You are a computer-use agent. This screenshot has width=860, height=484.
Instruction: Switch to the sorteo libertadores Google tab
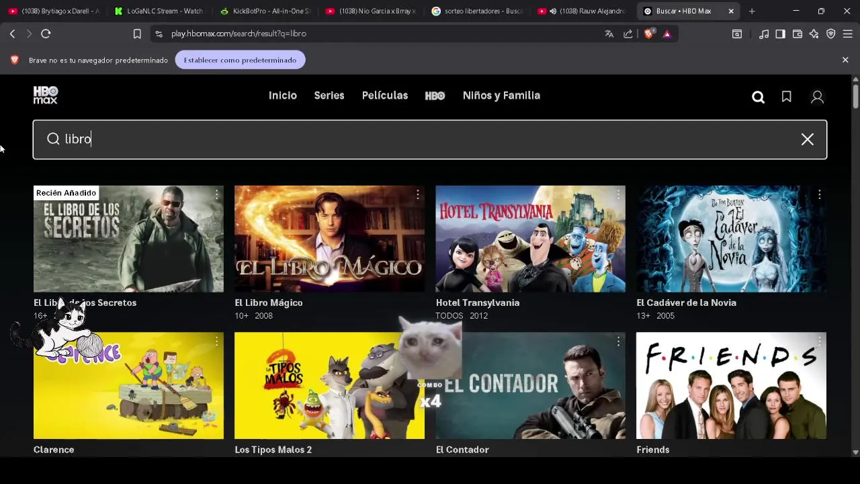[476, 11]
